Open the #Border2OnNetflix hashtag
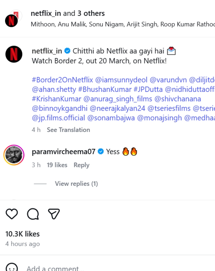The image size is (215, 271). pyautogui.click(x=62, y=80)
